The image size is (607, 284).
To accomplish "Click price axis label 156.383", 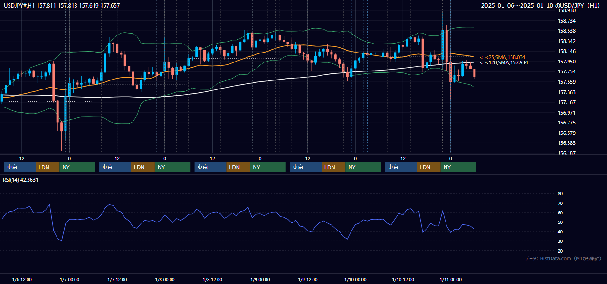I will pos(567,143).
